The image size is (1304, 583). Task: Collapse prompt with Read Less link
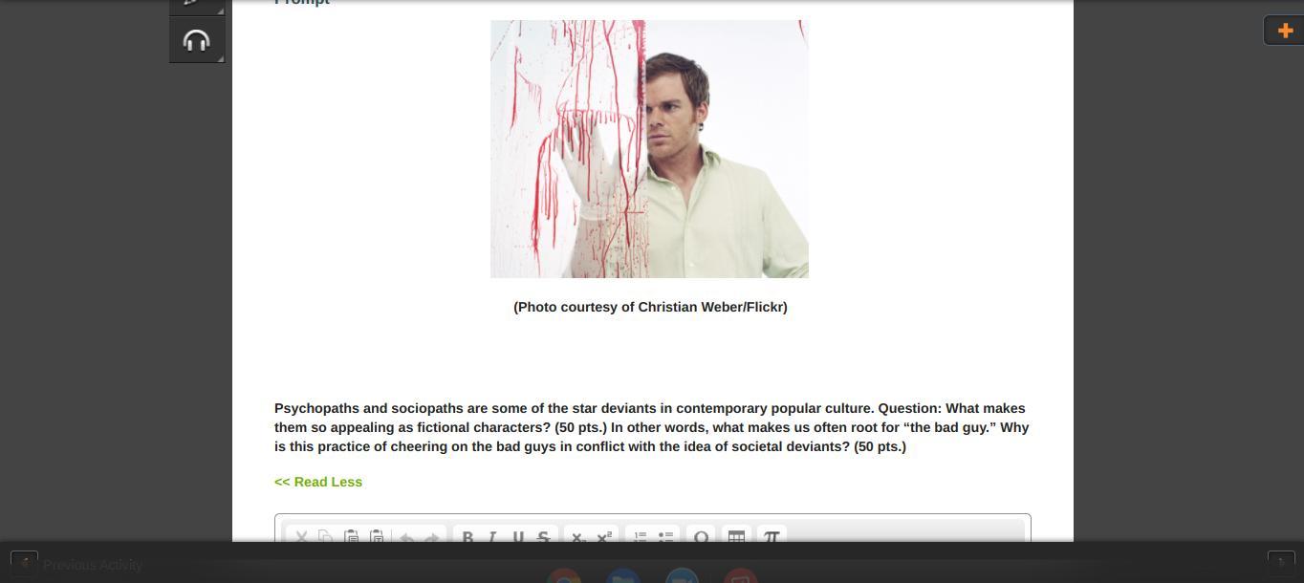[318, 482]
